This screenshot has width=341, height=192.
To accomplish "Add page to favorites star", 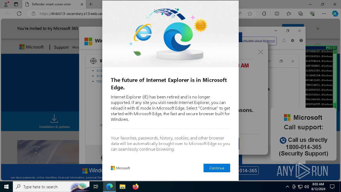I will [250, 14].
